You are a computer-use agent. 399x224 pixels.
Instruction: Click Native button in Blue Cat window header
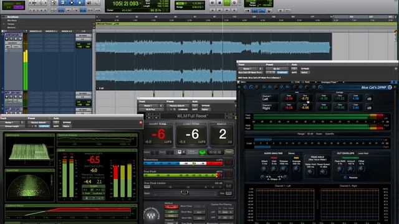click(304, 73)
